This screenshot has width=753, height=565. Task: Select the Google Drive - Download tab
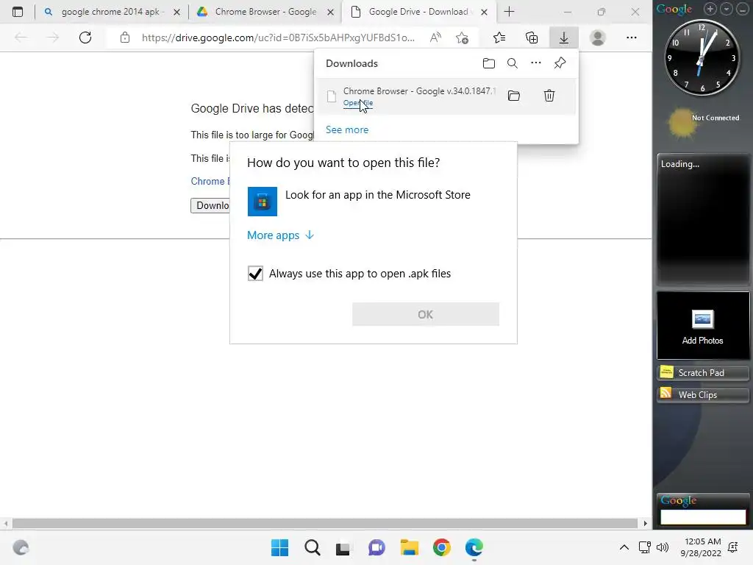pos(418,12)
